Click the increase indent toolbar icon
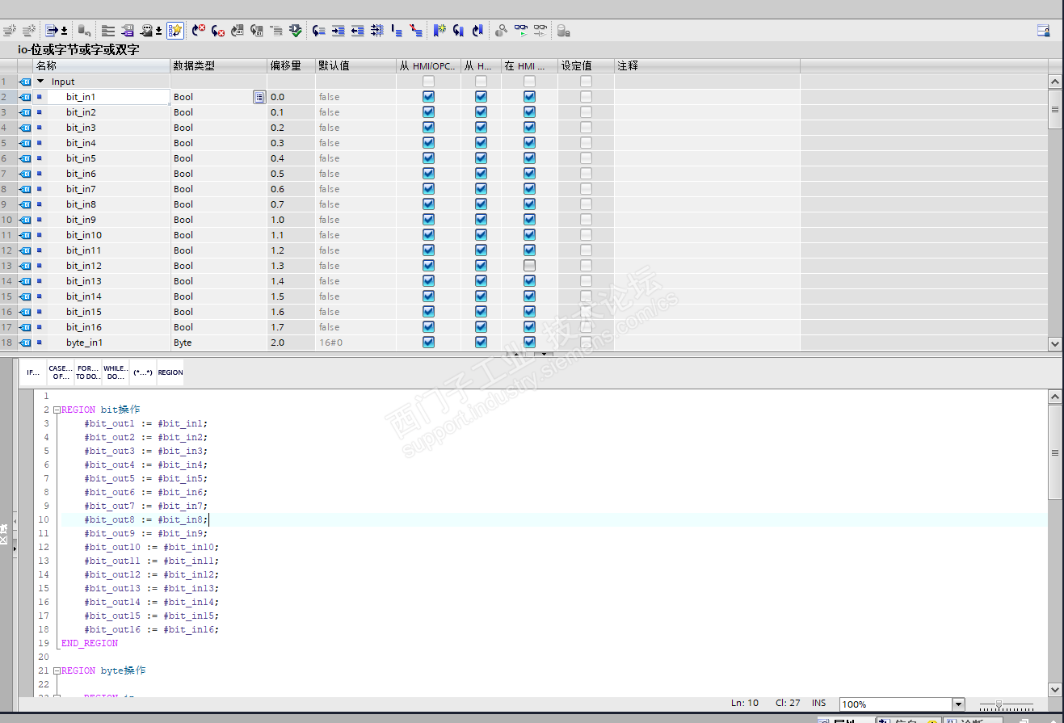The height and width of the screenshot is (723, 1064). (339, 31)
